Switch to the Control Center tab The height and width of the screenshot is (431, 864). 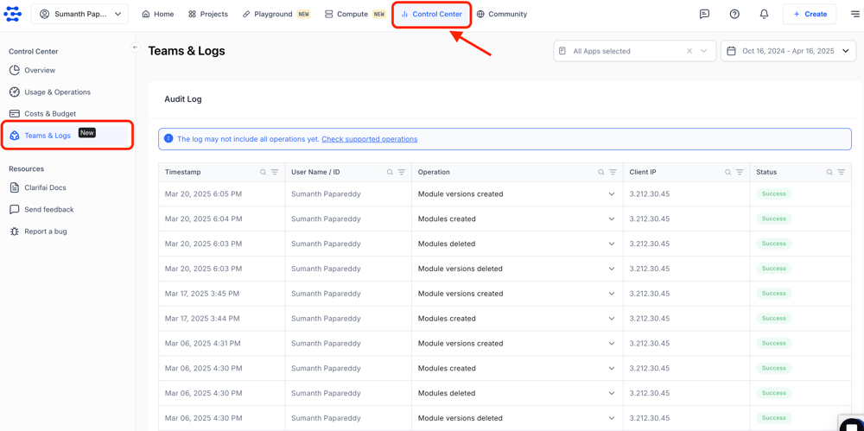pyautogui.click(x=431, y=14)
